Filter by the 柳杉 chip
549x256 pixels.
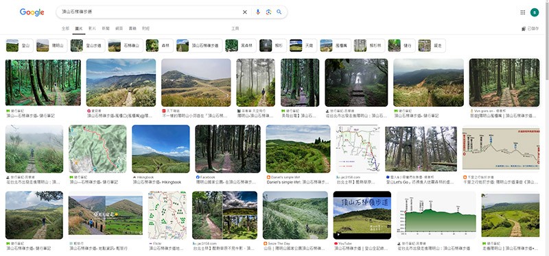pos(272,45)
